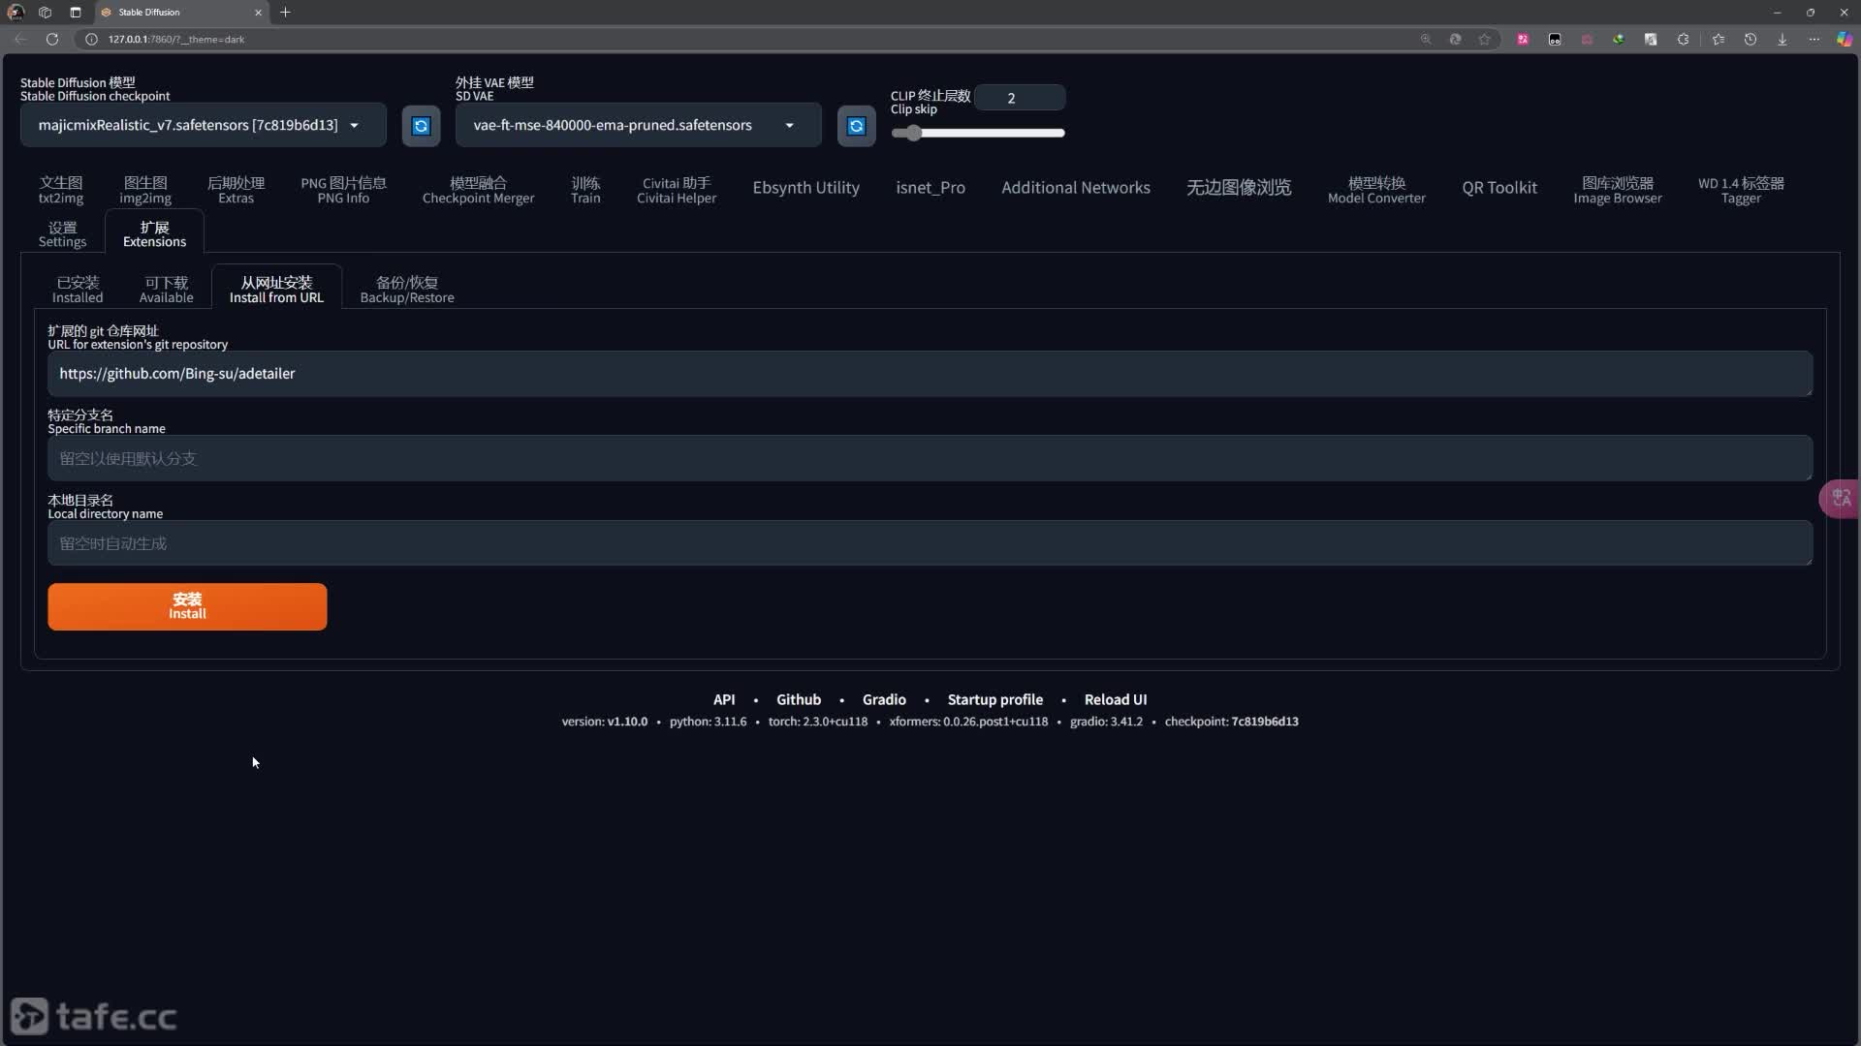
Task: Reload the page with browser refresh icon
Action: (52, 40)
